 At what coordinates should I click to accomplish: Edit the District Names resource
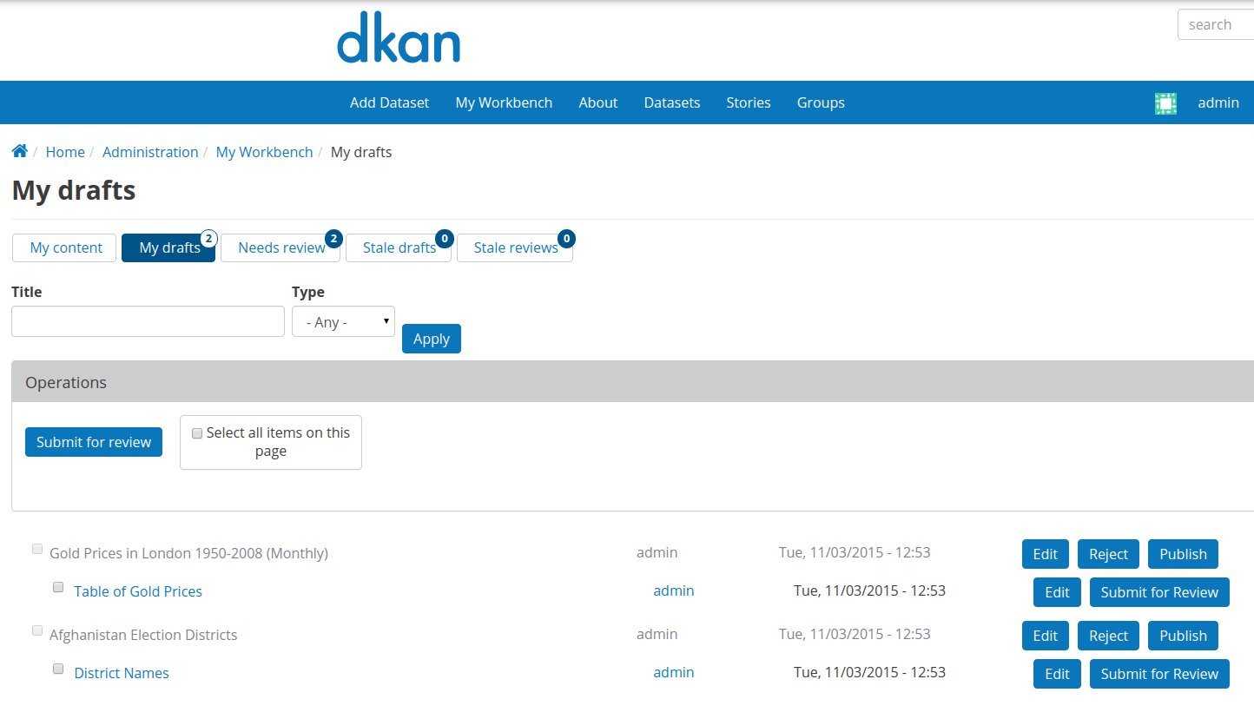[x=1057, y=674]
